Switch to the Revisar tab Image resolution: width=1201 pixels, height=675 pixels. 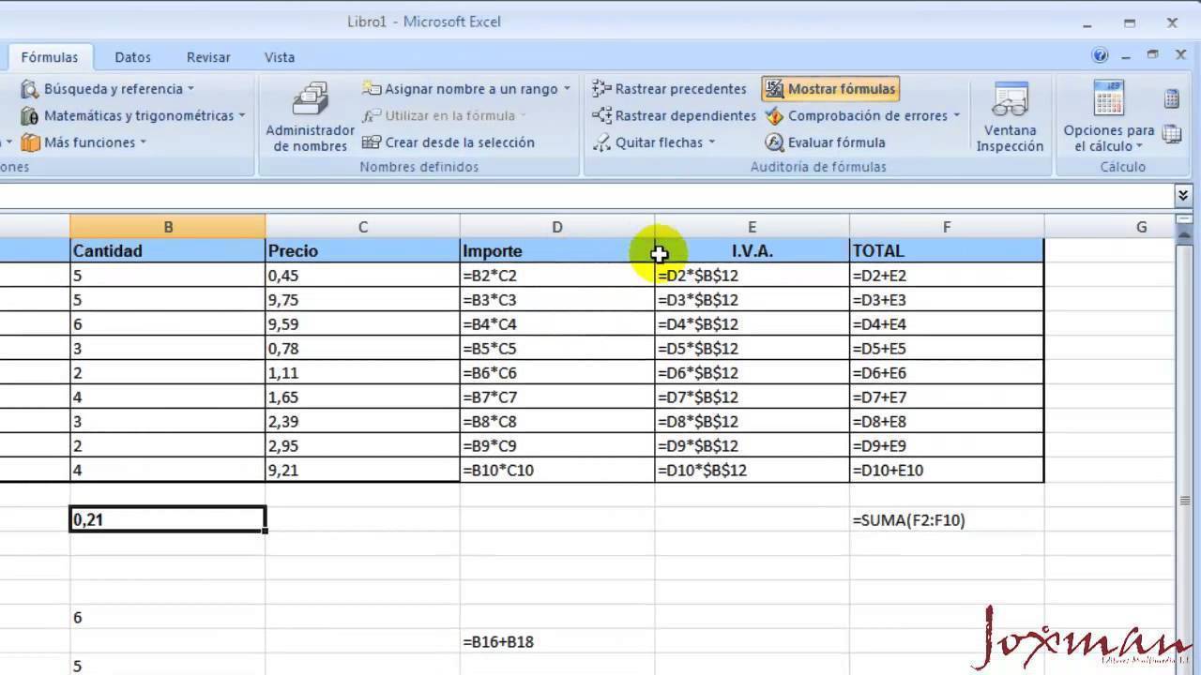(208, 57)
